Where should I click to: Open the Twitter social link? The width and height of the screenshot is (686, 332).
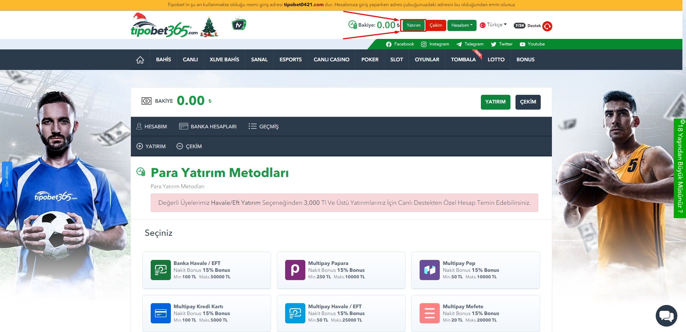(502, 44)
